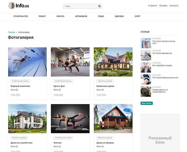Click the Дома из бревна log house image
Image resolution: width=187 pixels, height=152 pixels.
113,119
